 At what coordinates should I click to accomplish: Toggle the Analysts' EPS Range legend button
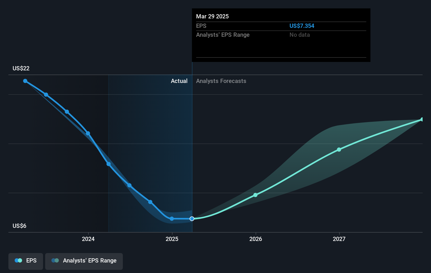coord(84,261)
